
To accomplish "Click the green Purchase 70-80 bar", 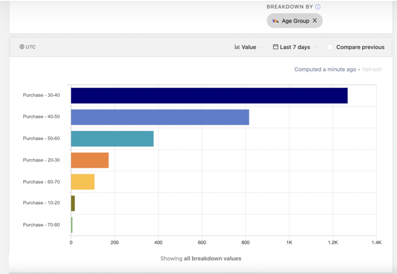I will click(72, 225).
